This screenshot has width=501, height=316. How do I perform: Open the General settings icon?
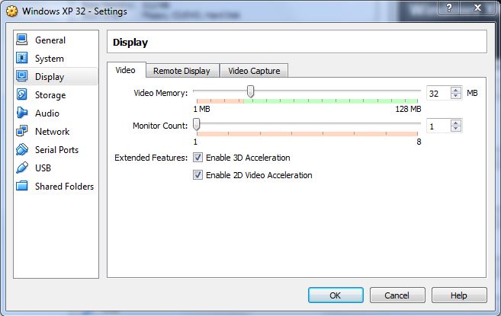pos(21,40)
